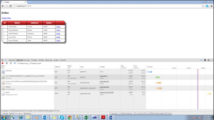Viewport: 214px width, 120px height.
Task: Click the parse request yellow timeline bar
Action: [x=209, y=94]
